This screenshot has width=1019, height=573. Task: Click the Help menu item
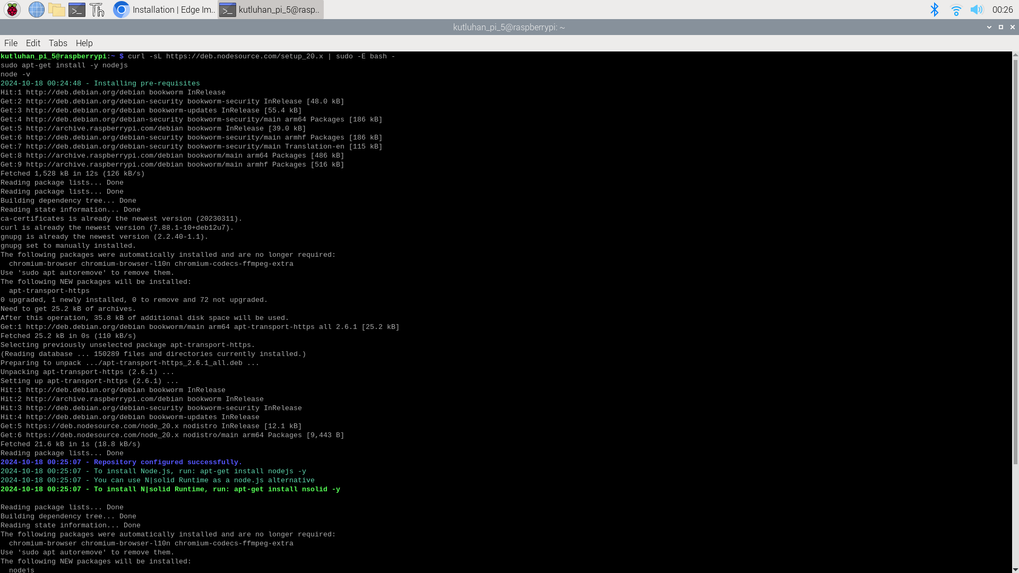tap(84, 42)
